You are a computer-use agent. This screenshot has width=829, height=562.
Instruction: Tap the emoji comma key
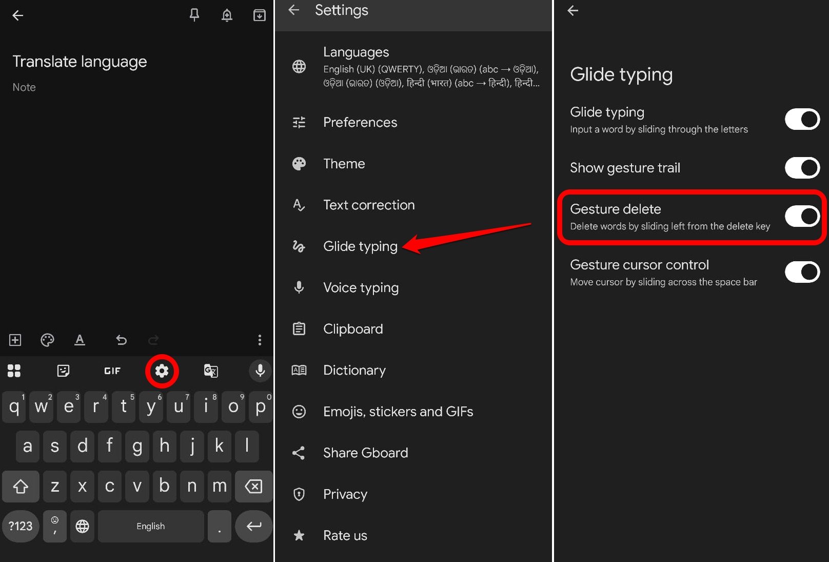55,526
